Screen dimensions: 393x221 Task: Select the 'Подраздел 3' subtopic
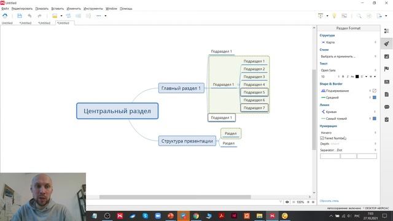(254, 77)
